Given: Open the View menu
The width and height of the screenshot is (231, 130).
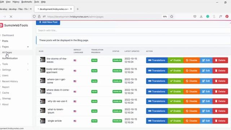Looking at the screenshot, I should [8, 2].
